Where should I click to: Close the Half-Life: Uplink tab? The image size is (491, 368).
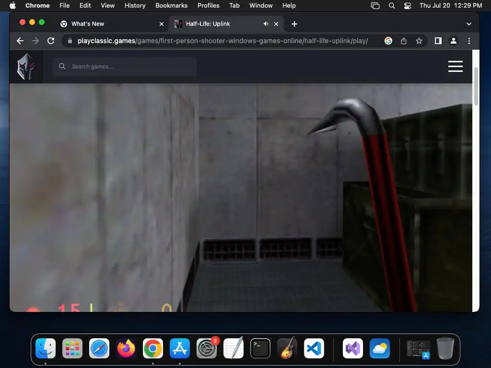point(276,24)
